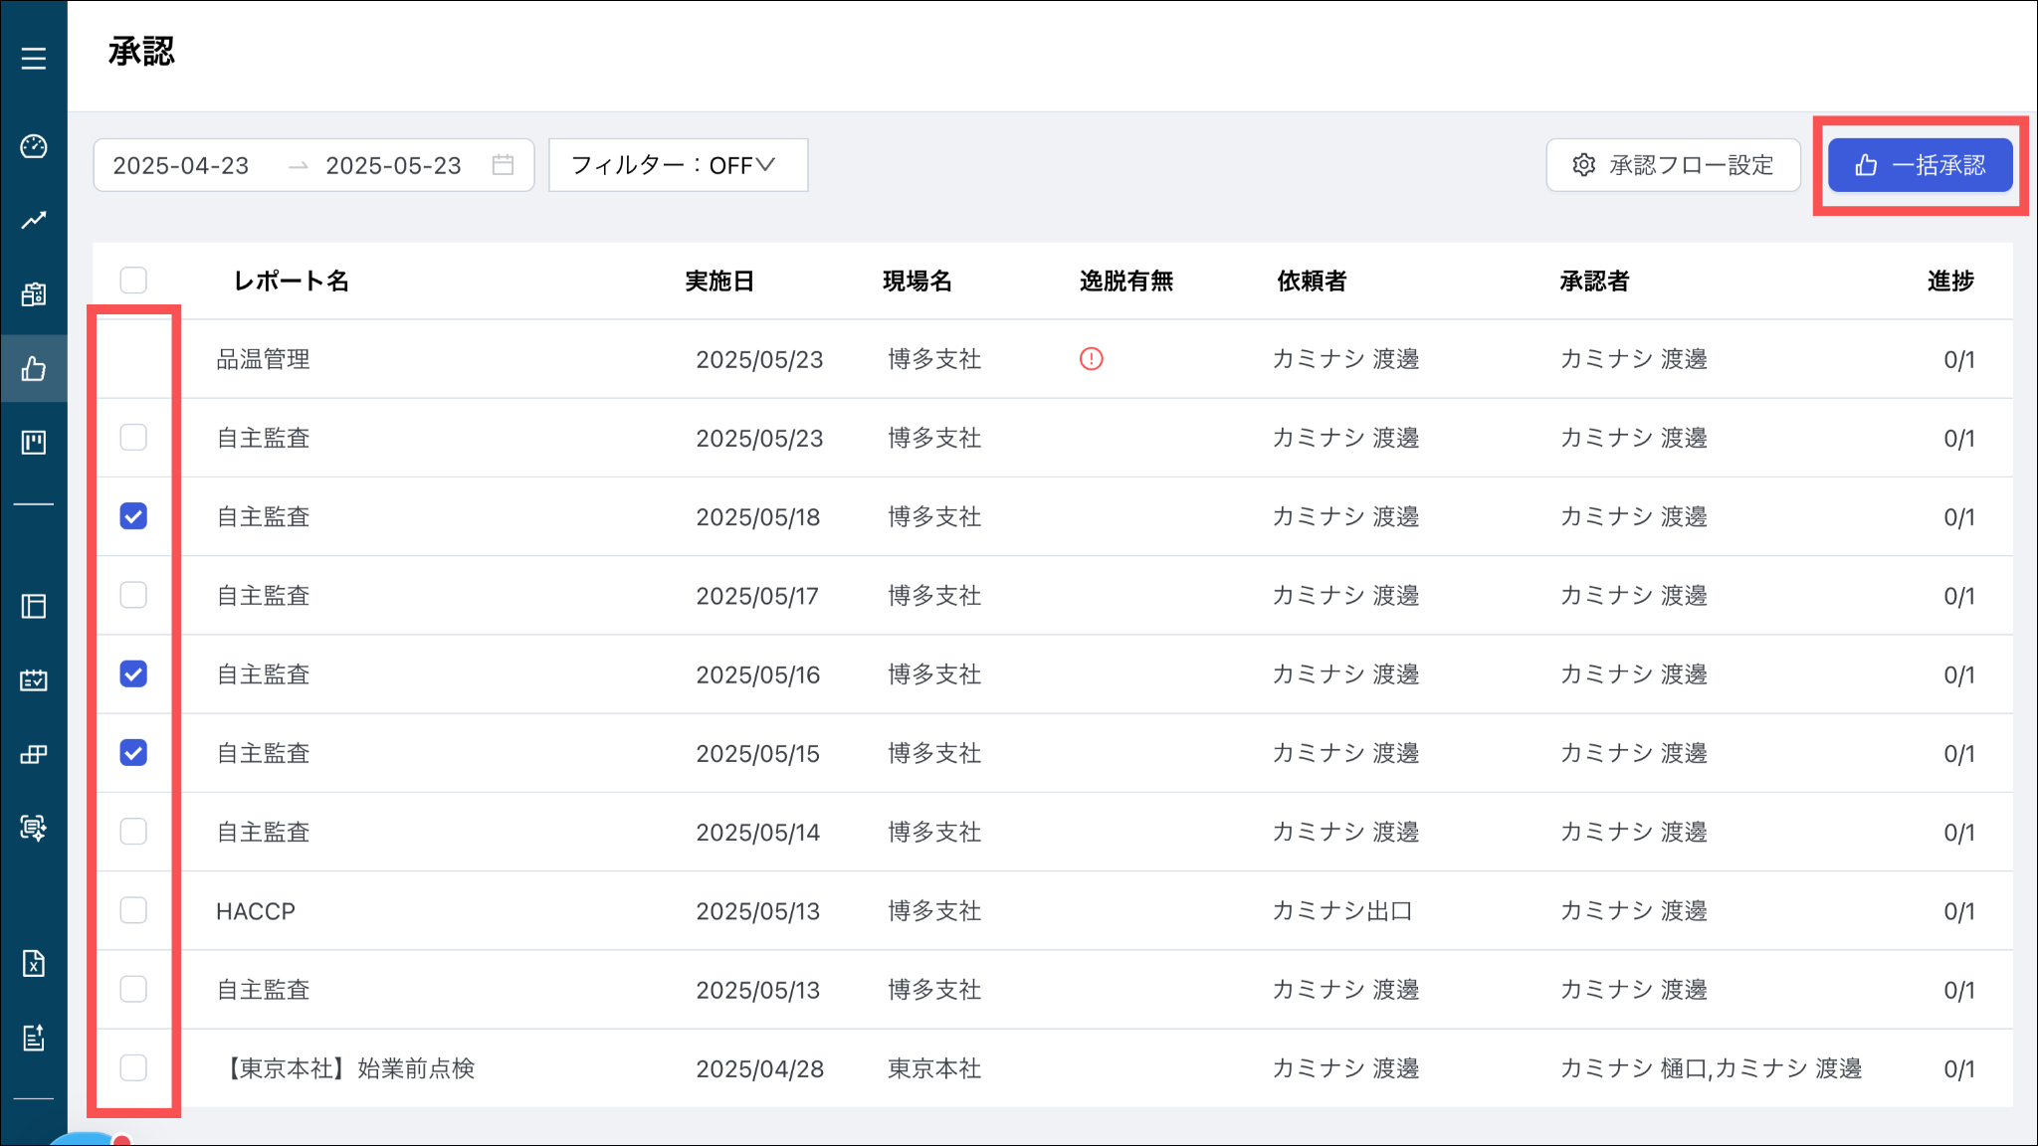This screenshot has height=1146, width=2038.
Task: Toggle the select-all header checkbox
Action: click(x=133, y=281)
